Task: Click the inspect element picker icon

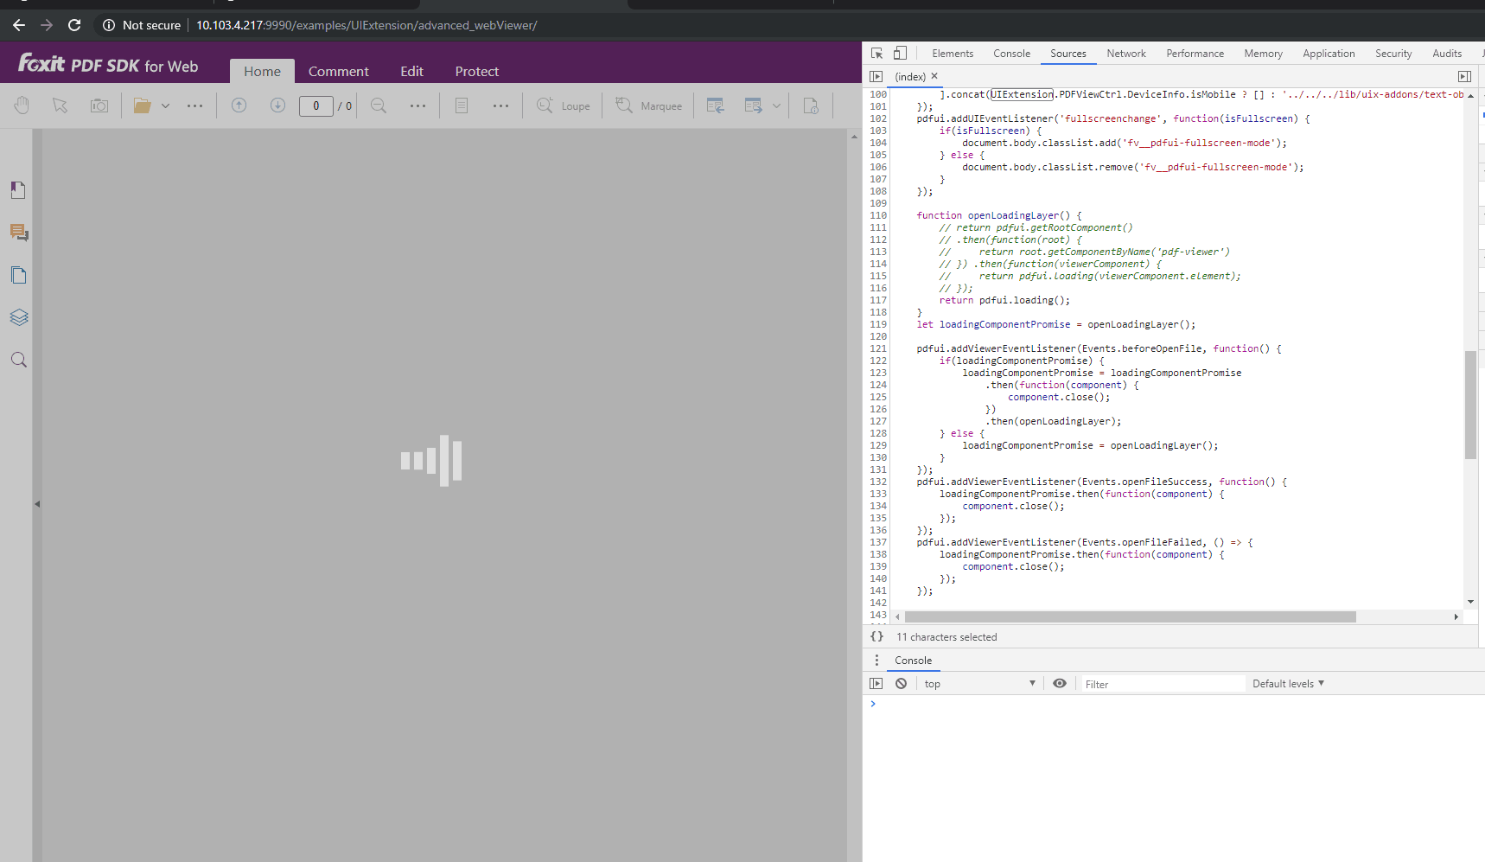Action: (876, 54)
